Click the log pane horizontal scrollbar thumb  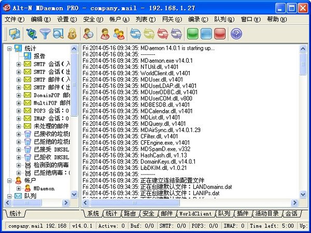pyautogui.click(x=135, y=202)
